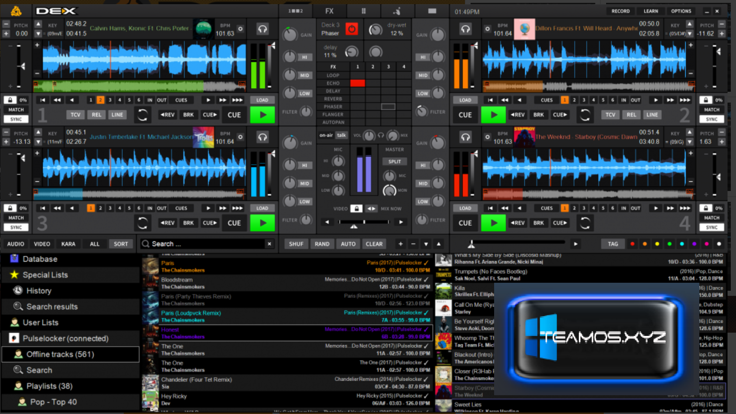Viewport: 736px width, 414px height.
Task: Enable AUTO mix mode
Action: tap(348, 244)
